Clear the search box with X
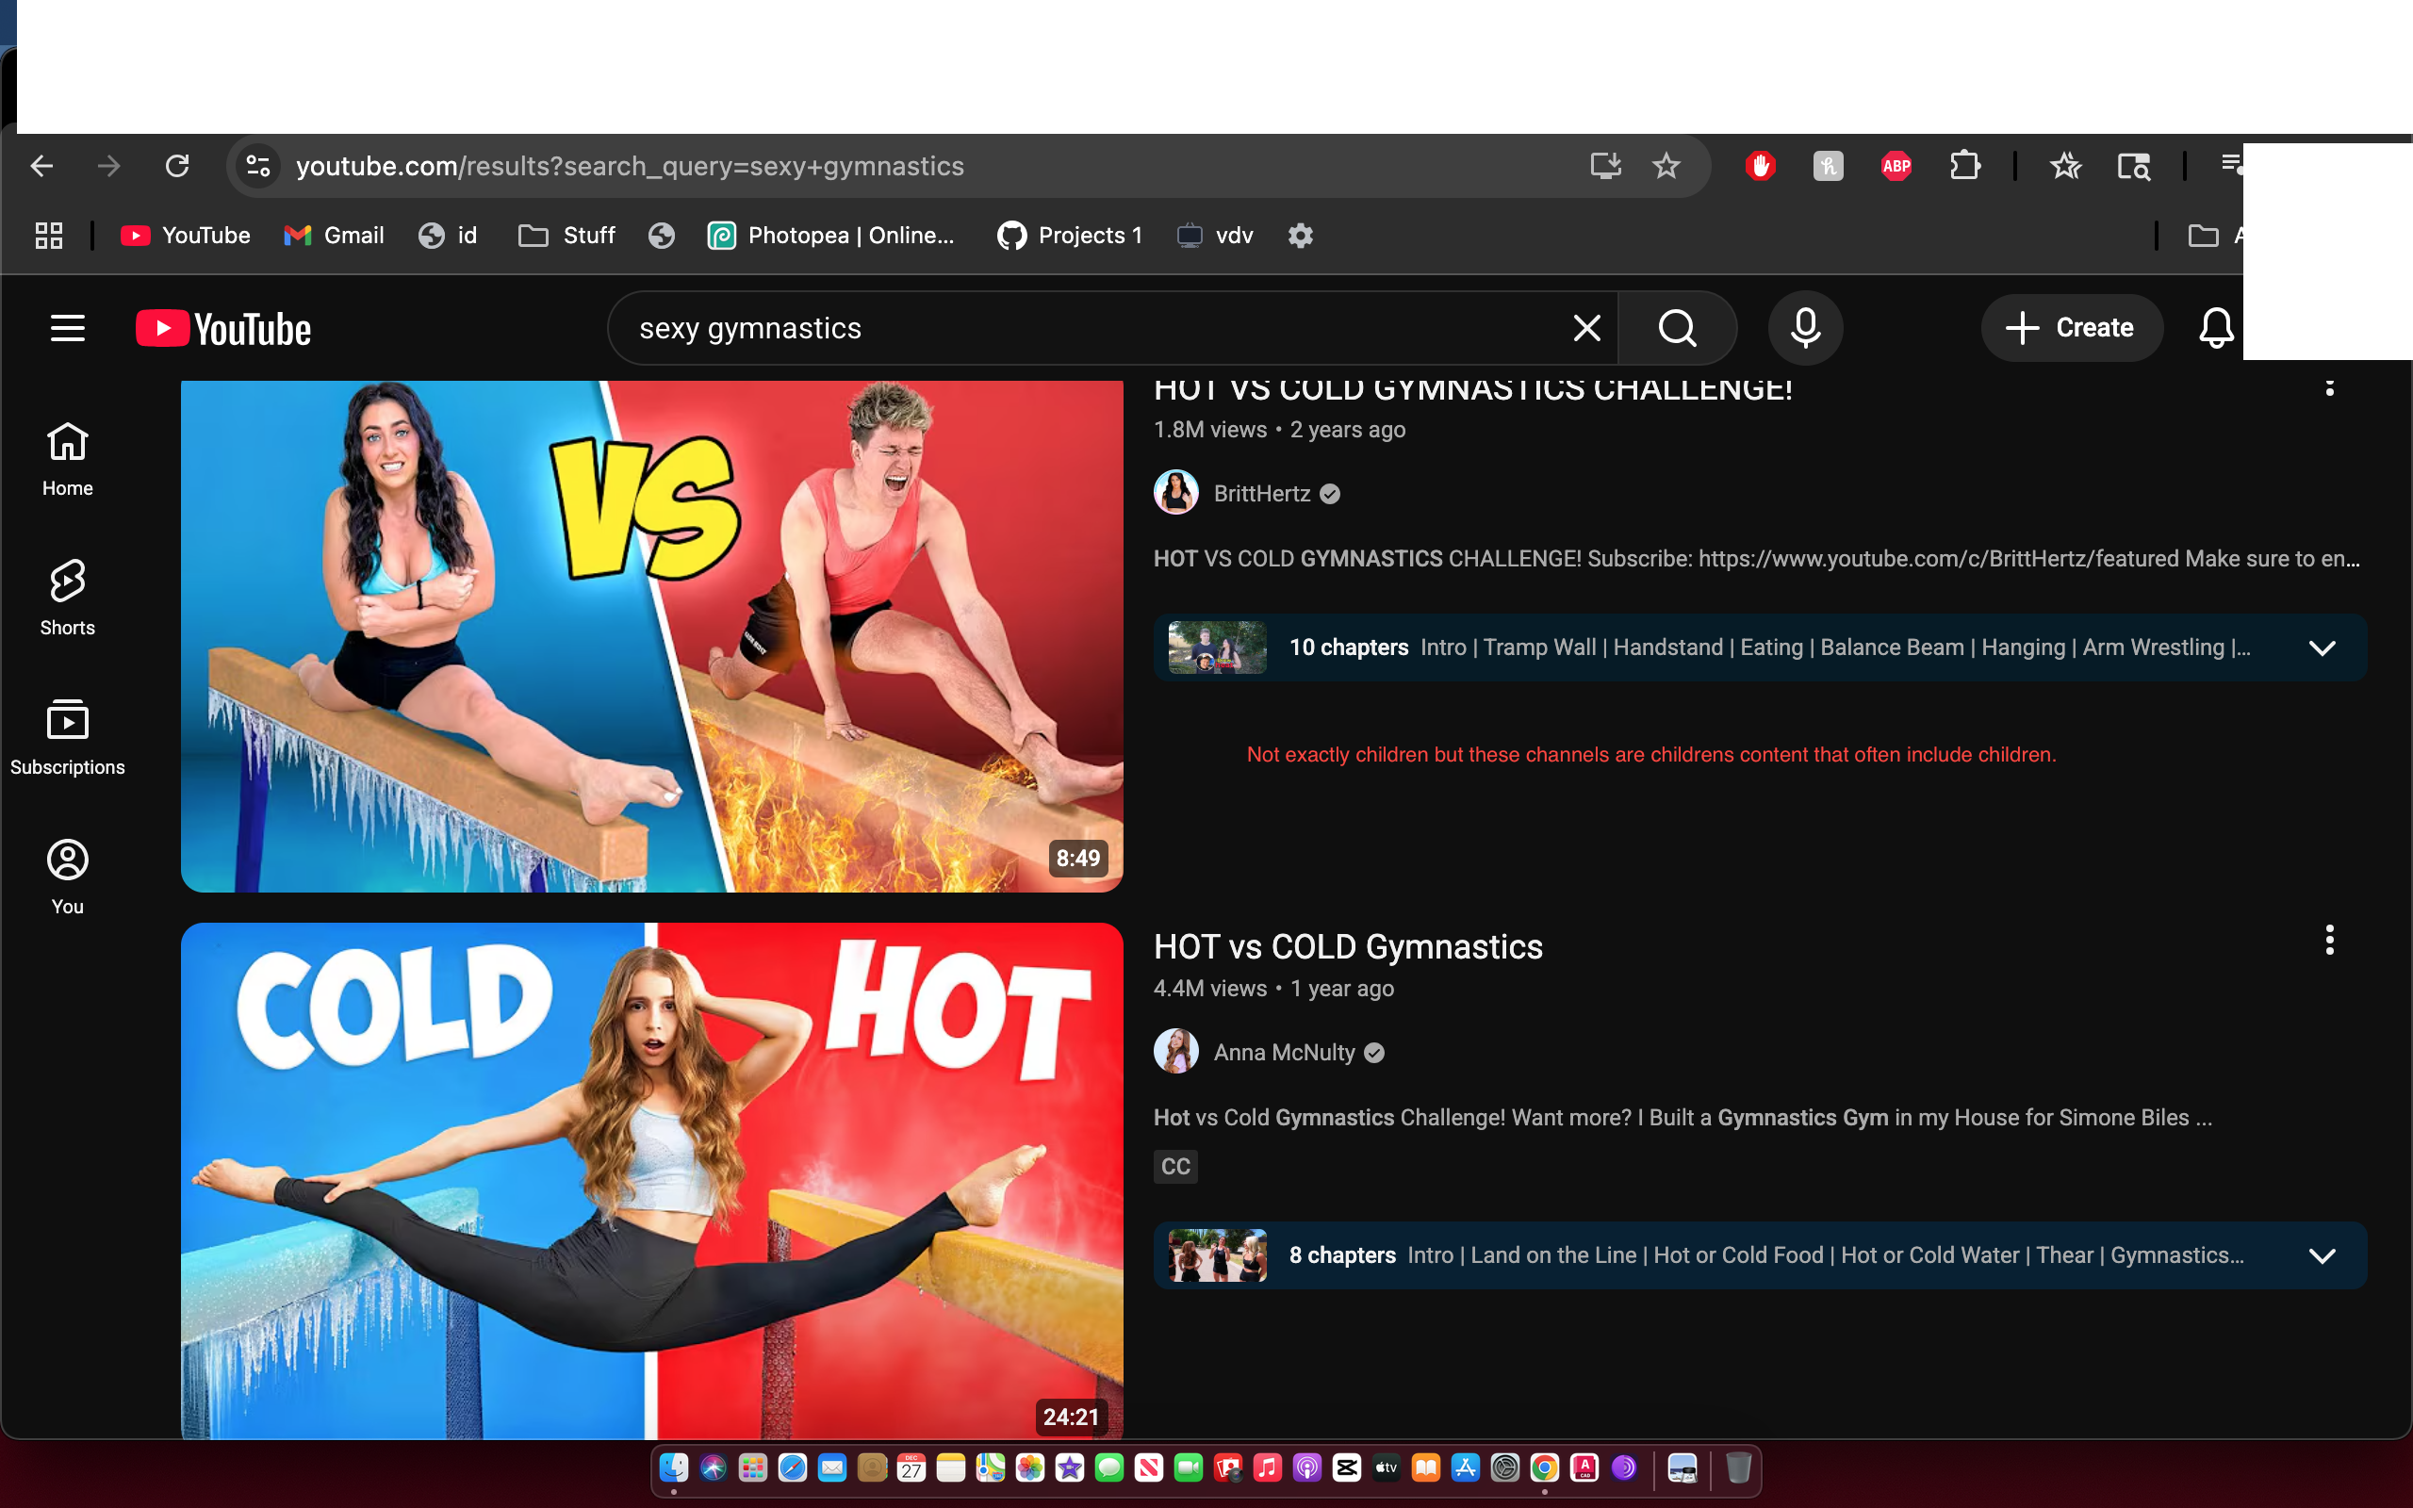Screen dimensions: 2413x1508 click(1586, 328)
